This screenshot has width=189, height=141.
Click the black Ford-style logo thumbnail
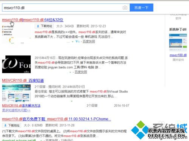[16, 64]
